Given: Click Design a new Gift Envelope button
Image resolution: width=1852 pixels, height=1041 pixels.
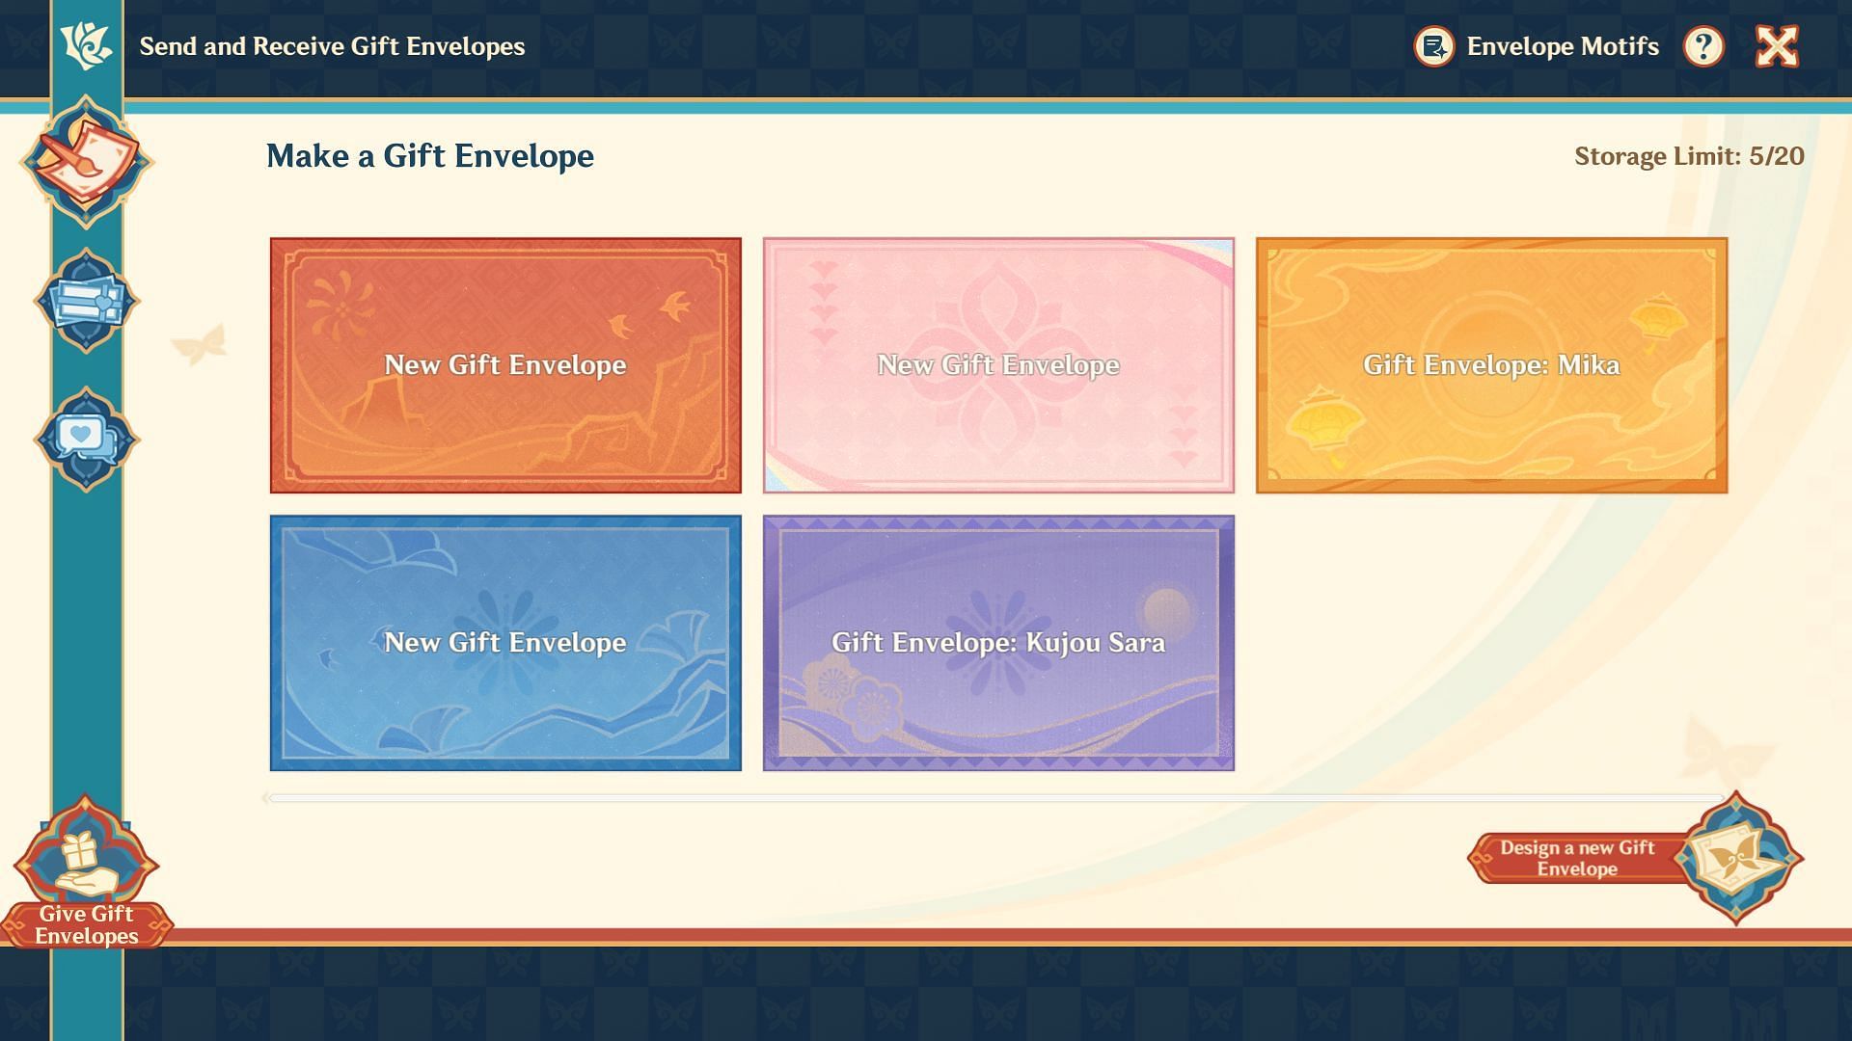Looking at the screenshot, I should (1578, 858).
